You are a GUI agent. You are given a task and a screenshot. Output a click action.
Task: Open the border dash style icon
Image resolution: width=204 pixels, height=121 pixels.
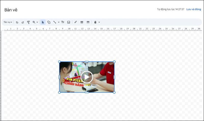click(x=88, y=22)
